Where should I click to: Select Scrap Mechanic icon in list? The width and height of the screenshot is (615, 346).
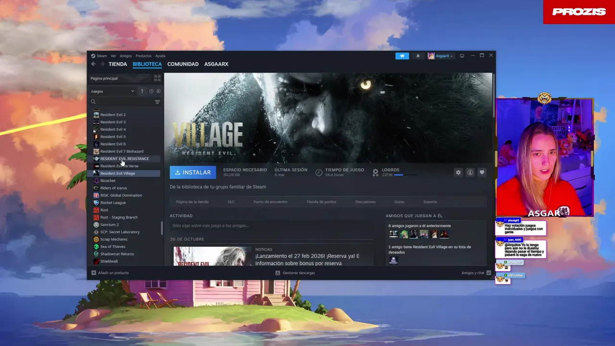pyautogui.click(x=96, y=239)
